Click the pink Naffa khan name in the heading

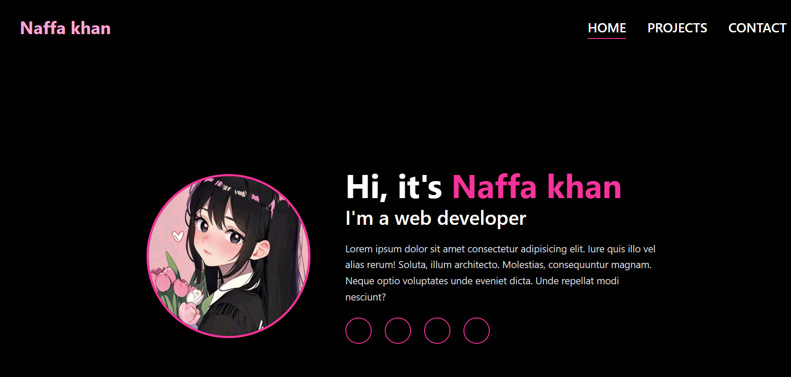537,187
